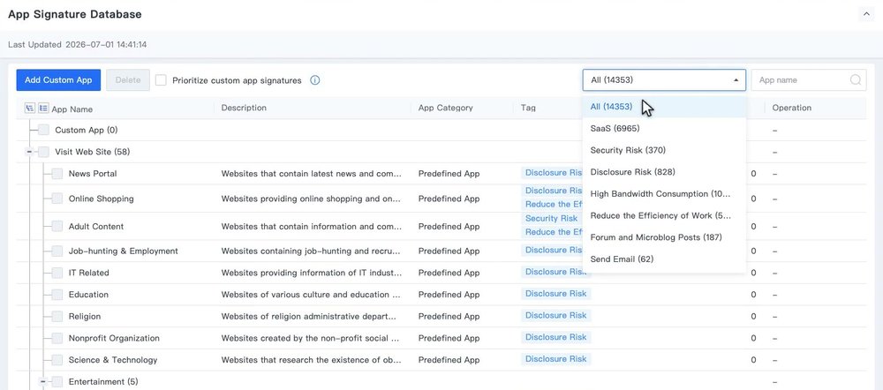Tick the Visit Web Site (58) checkbox

click(x=44, y=152)
